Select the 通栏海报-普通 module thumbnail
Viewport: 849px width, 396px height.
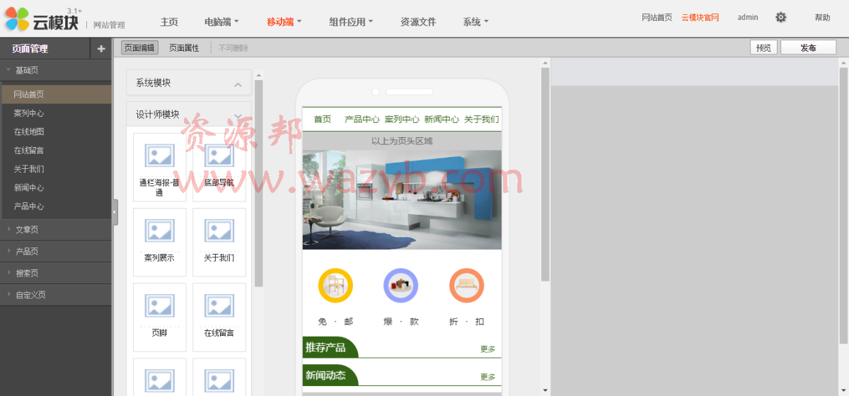pyautogui.click(x=159, y=168)
